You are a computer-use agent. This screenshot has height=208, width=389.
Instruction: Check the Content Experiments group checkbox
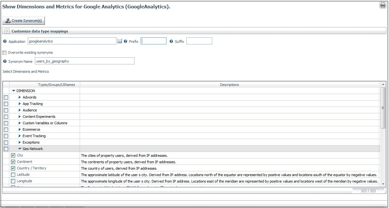[x=6, y=117]
